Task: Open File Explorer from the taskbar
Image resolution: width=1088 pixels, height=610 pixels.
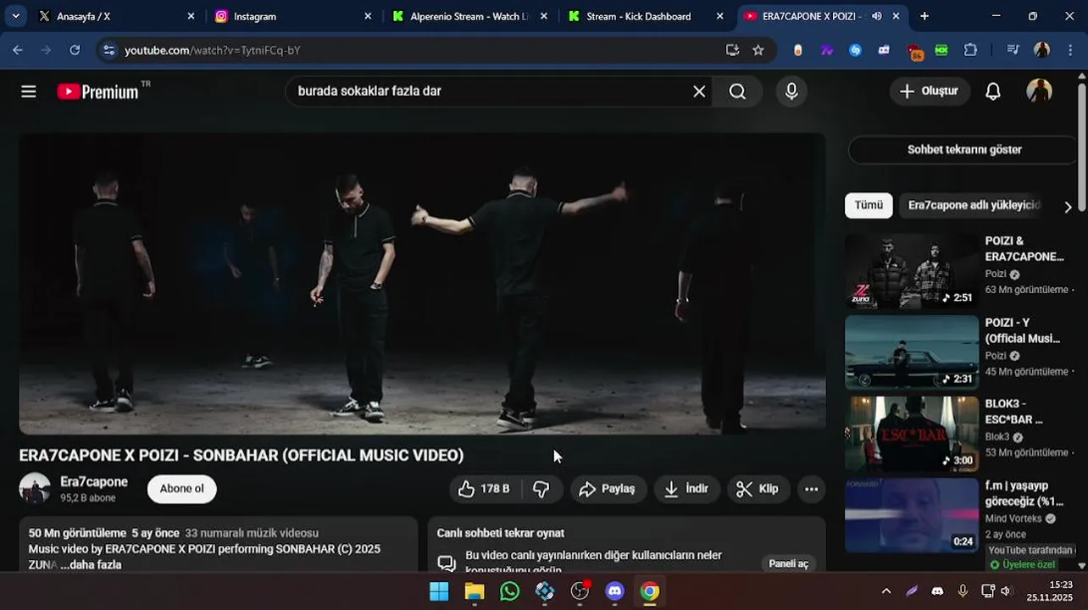Action: coord(475,591)
